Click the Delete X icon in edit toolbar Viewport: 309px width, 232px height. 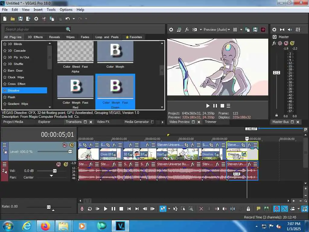[201, 209]
